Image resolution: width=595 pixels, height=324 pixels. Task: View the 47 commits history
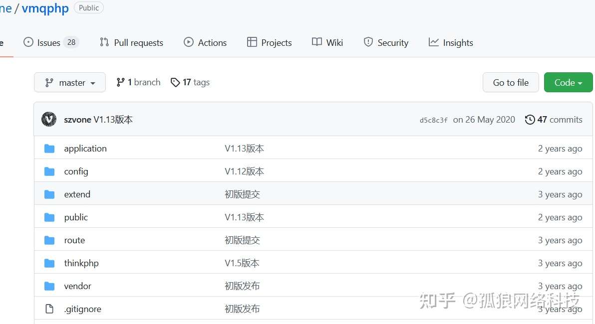point(554,120)
